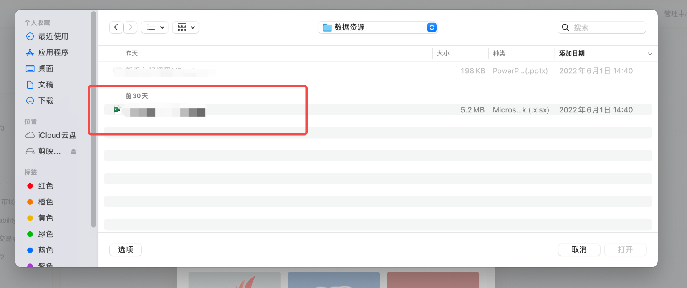Open the list view options dropdown
The image size is (687, 288).
click(x=155, y=27)
